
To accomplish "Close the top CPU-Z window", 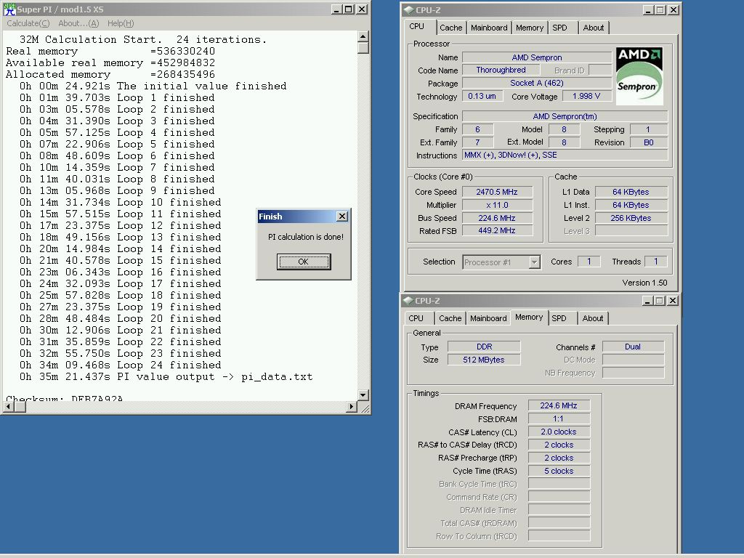I will tap(674, 10).
